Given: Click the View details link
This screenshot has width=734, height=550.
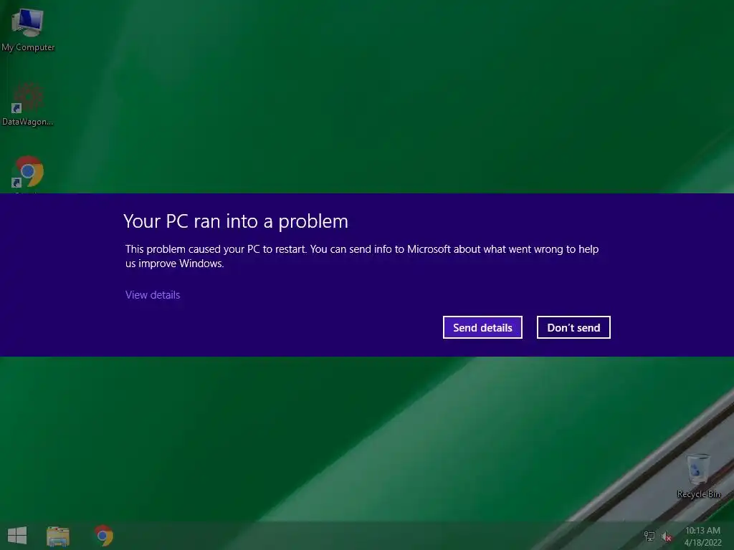Looking at the screenshot, I should [153, 295].
